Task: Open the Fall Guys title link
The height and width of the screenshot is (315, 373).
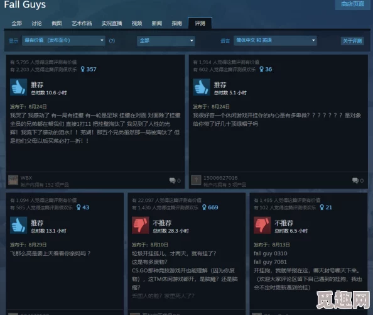Action: pyautogui.click(x=25, y=4)
